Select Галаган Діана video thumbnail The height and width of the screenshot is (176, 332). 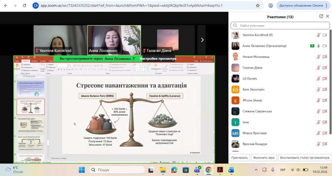(168, 40)
